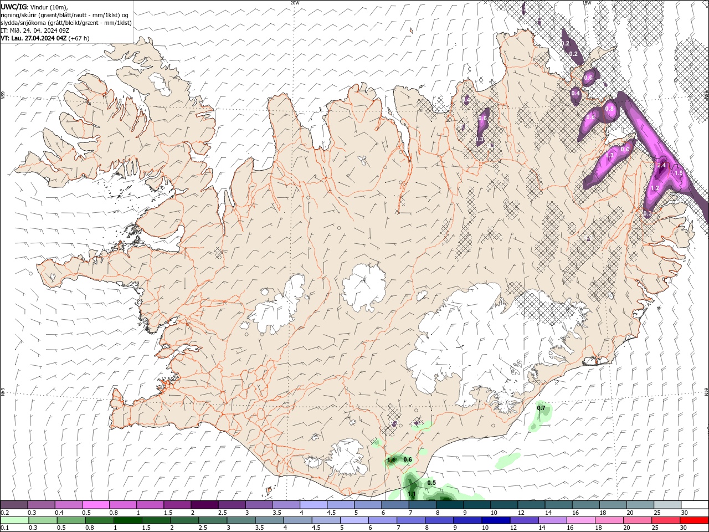Select lower legend swatch labeled 4.5
This screenshot has height=532, width=709.
[326, 520]
